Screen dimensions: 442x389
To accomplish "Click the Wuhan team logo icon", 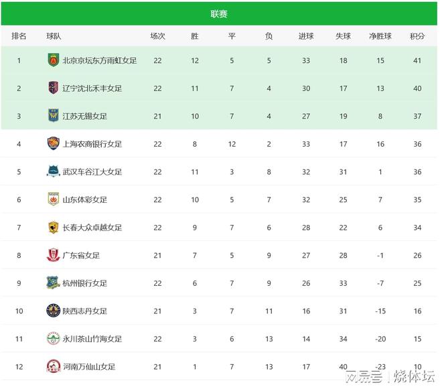I will [x=53, y=171].
